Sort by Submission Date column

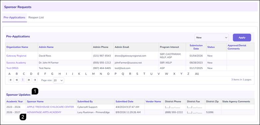tap(196, 47)
